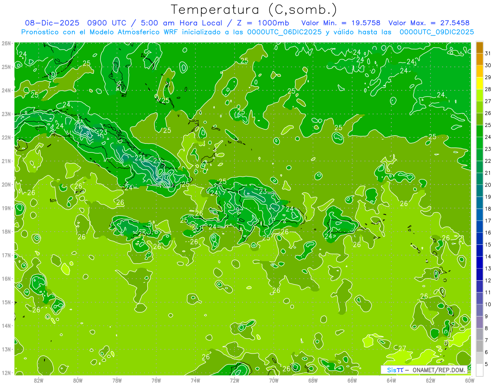The height and width of the screenshot is (386, 499).
Task: Click the color scale label 29
Action: pos(488,77)
